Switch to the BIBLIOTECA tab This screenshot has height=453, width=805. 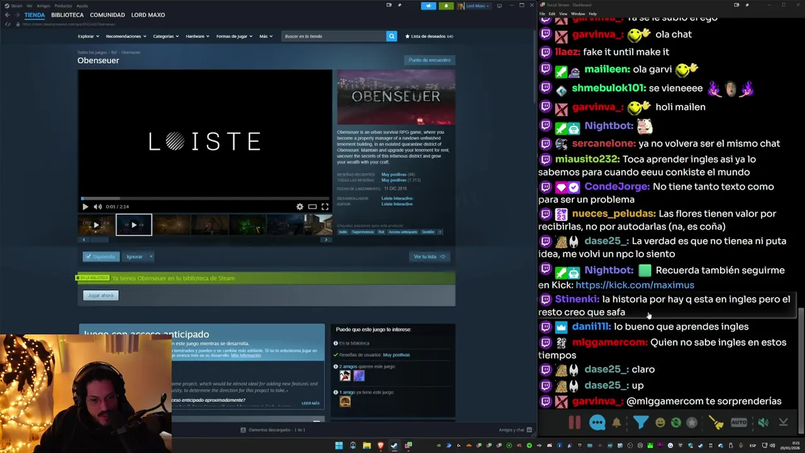(x=67, y=15)
